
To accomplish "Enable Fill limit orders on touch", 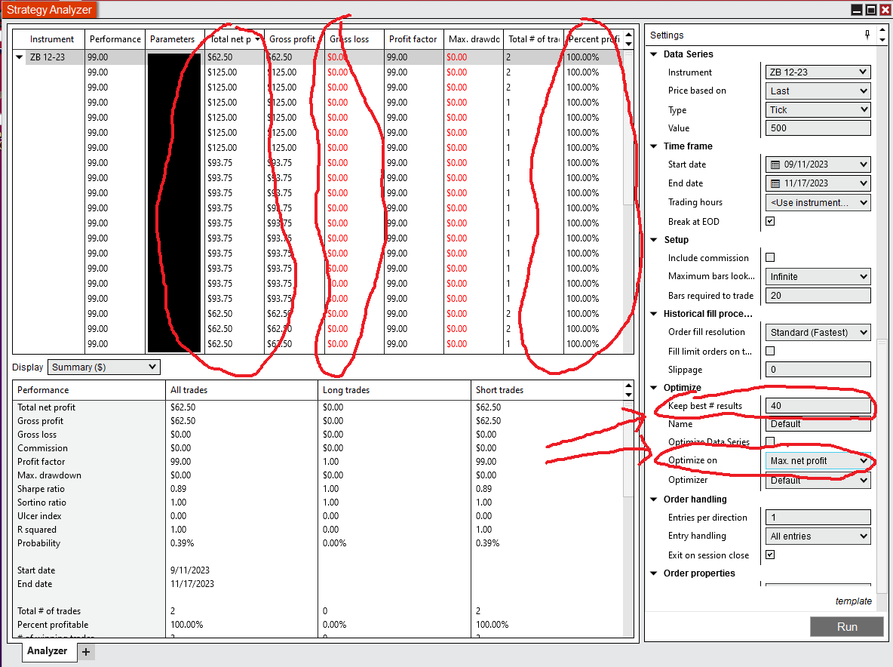I will pos(770,351).
